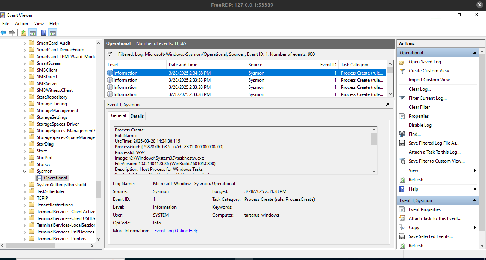The width and height of the screenshot is (486, 260).
Task: Collapse the Sysmon folder in the tree
Action: (25, 171)
